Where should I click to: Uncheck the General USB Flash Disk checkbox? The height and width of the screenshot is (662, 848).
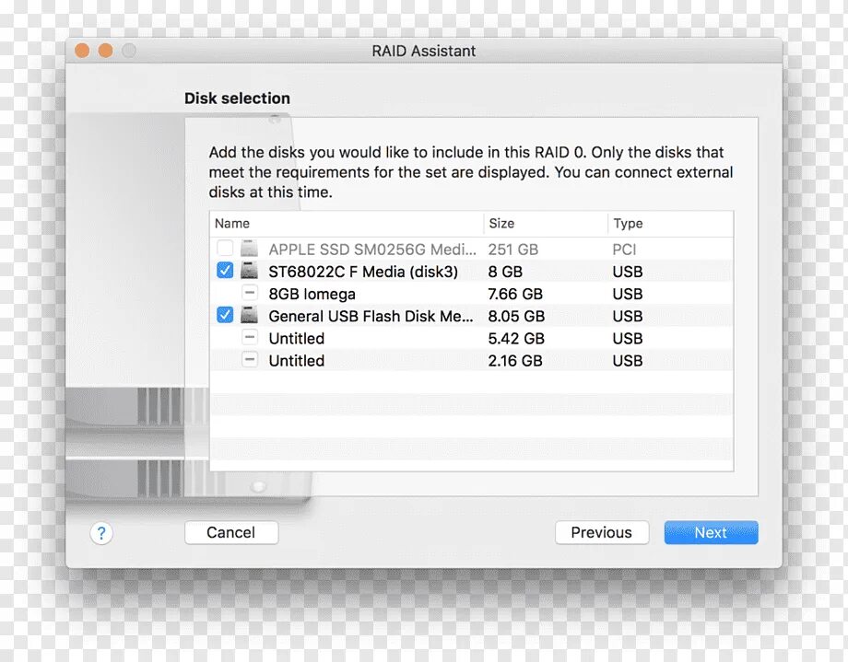225,315
